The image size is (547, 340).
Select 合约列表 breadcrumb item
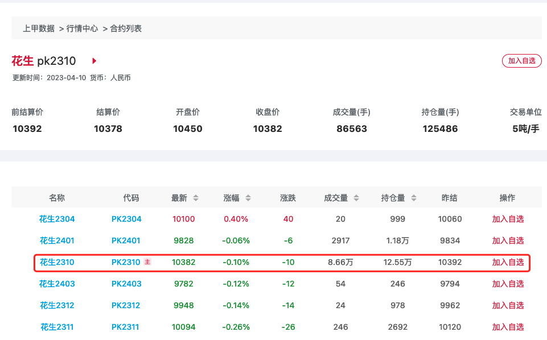pos(126,28)
